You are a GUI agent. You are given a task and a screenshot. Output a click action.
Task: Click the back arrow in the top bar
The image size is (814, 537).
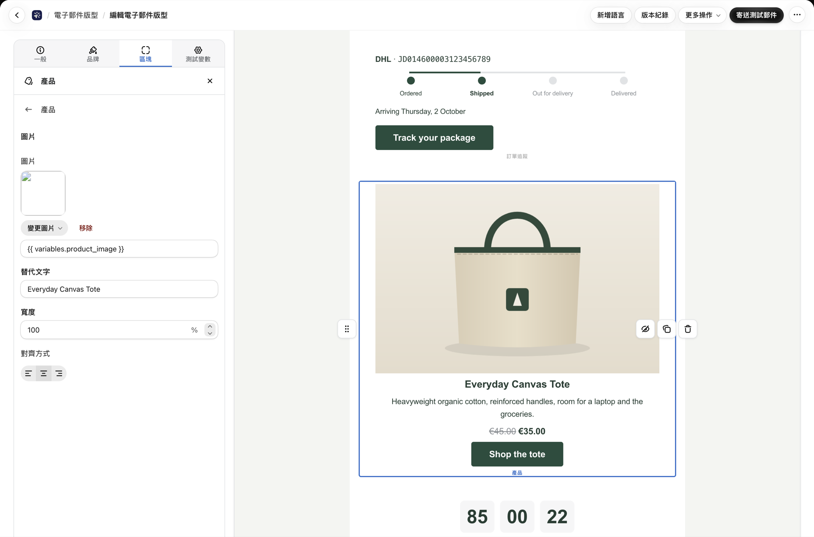point(17,15)
